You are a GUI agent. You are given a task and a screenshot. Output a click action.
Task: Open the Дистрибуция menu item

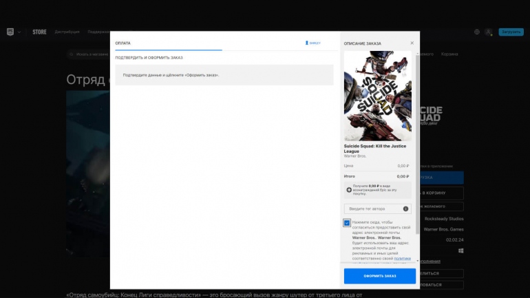[x=67, y=32]
